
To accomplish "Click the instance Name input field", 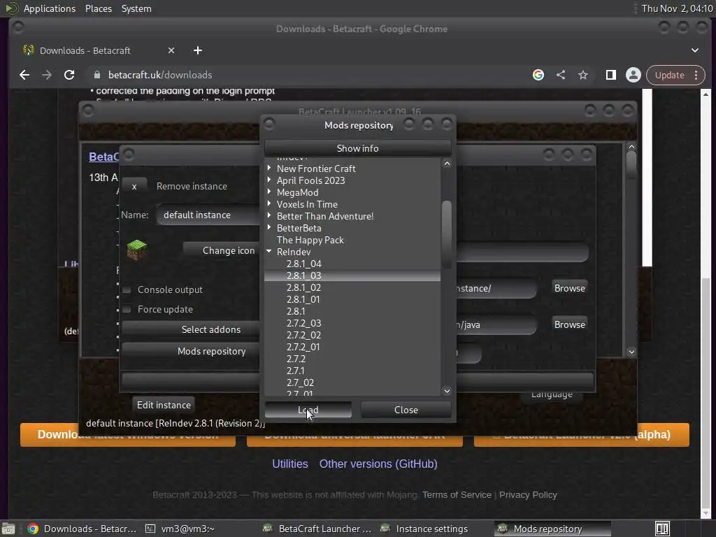I will (x=208, y=215).
